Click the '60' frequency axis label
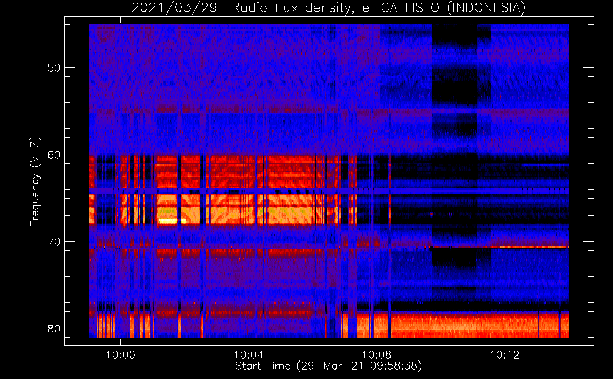 pos(54,155)
